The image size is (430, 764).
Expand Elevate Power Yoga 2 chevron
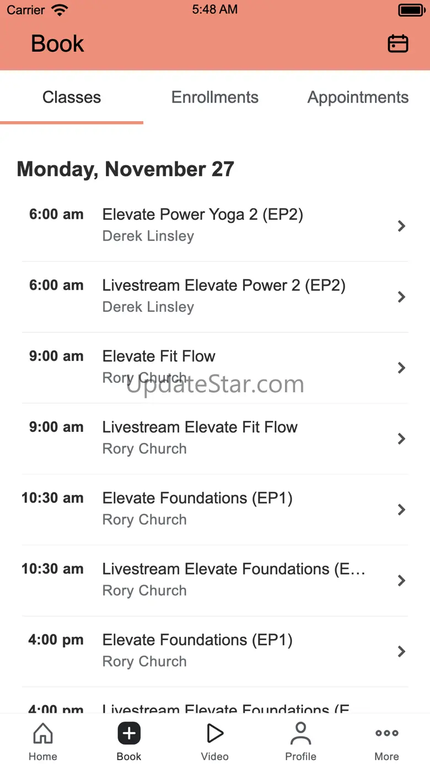point(401,226)
